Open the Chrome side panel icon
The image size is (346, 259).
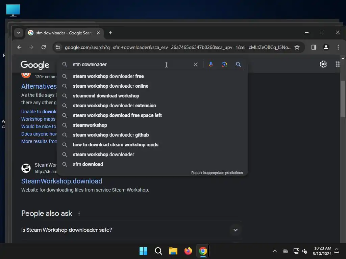[314, 47]
